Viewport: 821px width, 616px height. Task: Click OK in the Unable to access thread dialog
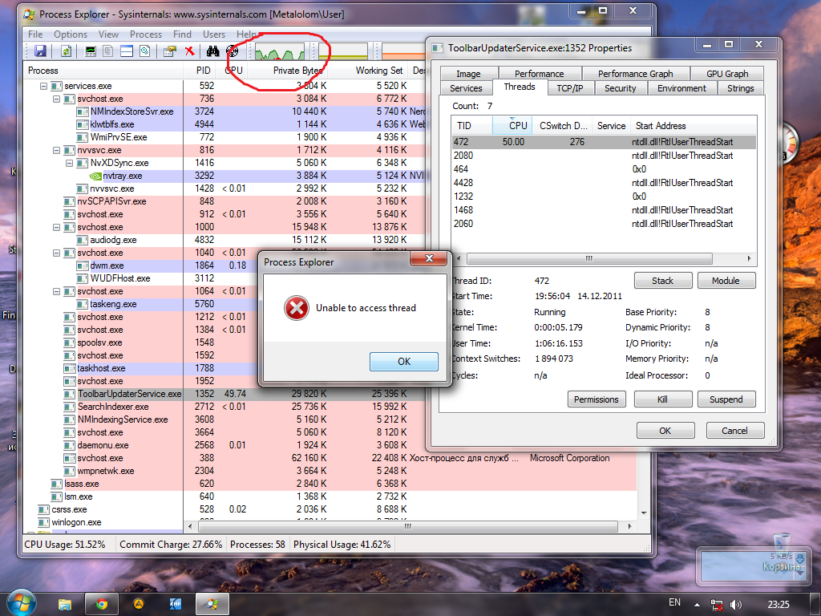click(404, 362)
